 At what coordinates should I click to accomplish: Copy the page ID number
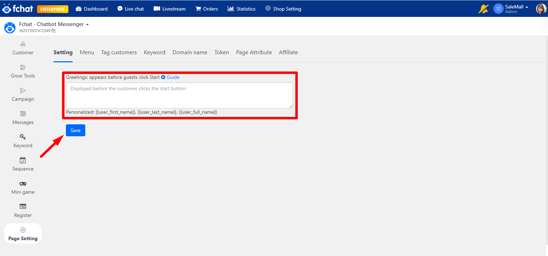(54, 31)
